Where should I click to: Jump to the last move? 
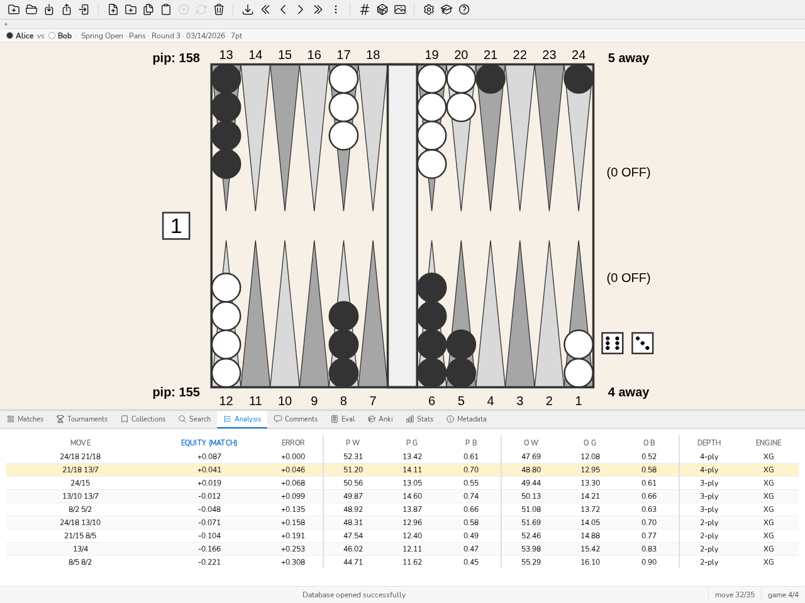click(318, 9)
